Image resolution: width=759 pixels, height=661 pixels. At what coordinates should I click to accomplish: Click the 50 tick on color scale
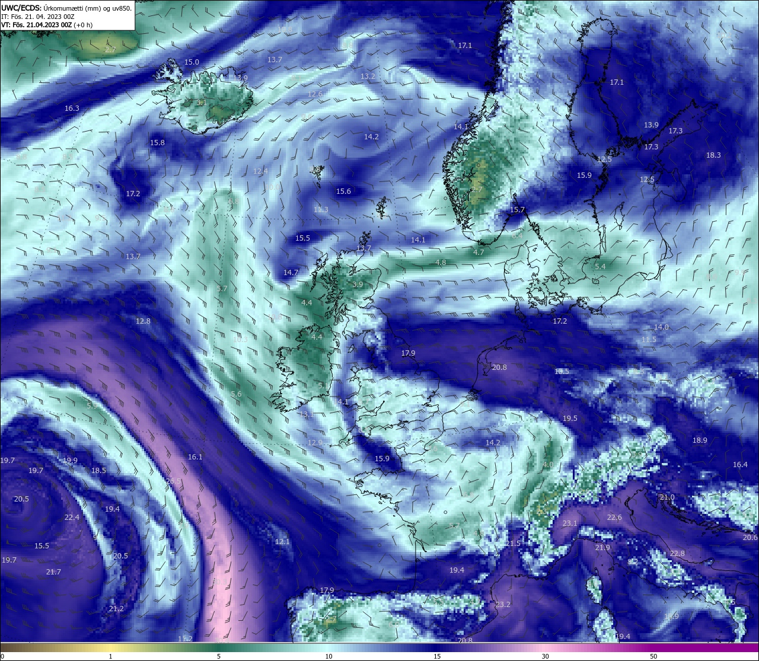(653, 656)
